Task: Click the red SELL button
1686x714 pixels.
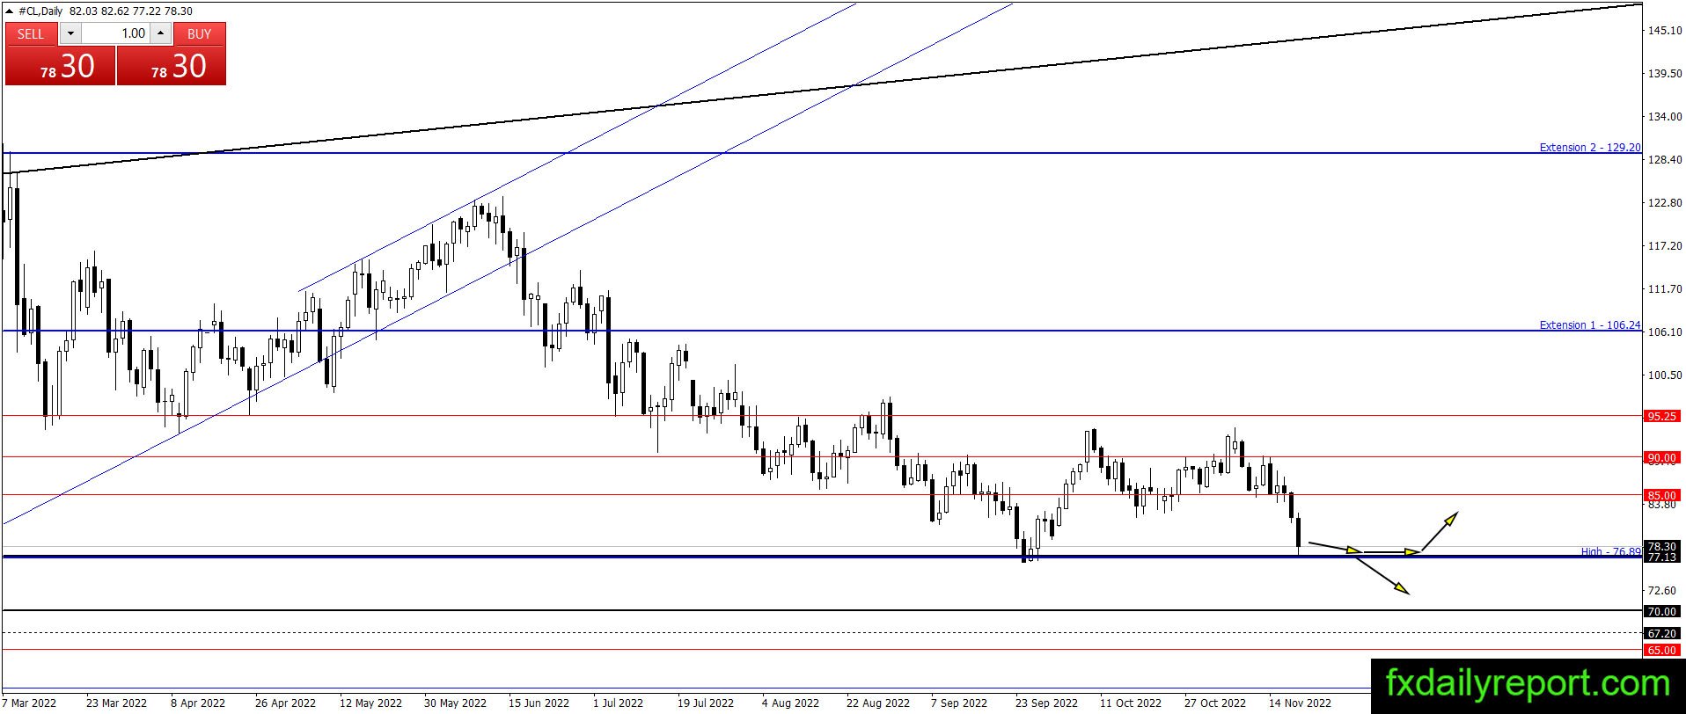Action: [31, 33]
